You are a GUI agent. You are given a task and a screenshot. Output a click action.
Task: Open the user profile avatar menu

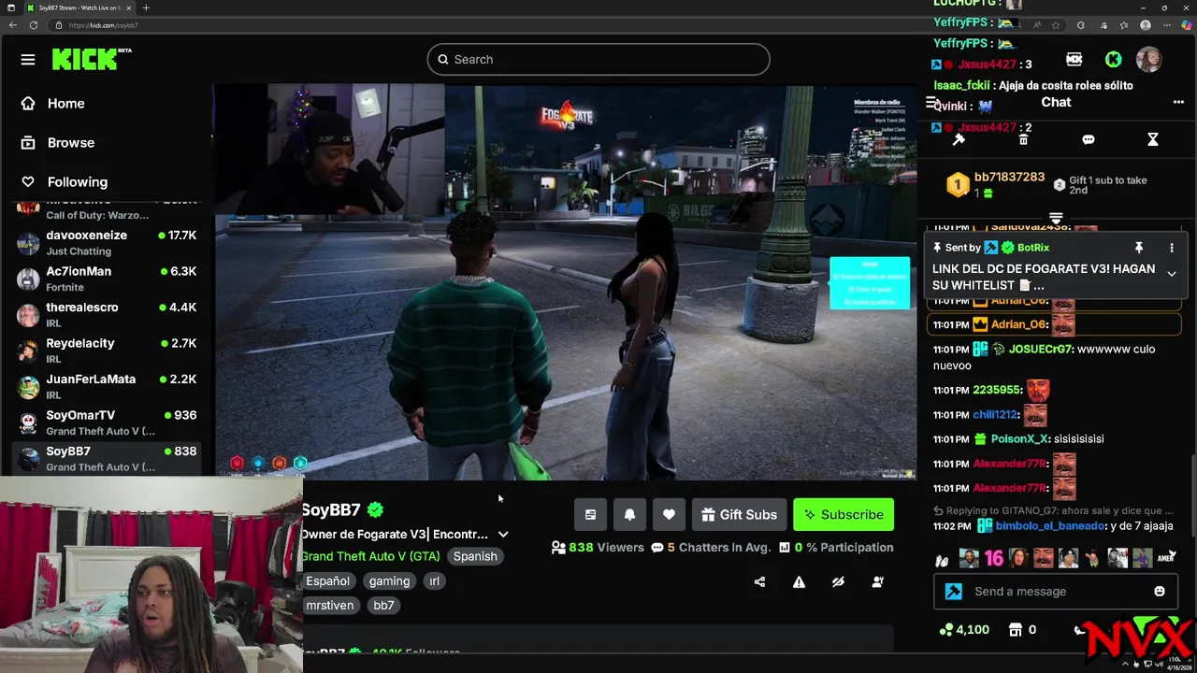tap(1148, 60)
